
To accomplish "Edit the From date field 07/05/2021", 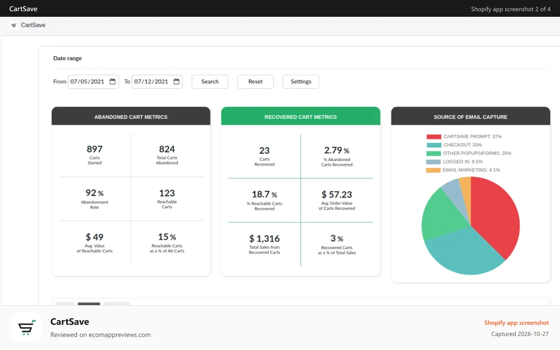I will [93, 82].
